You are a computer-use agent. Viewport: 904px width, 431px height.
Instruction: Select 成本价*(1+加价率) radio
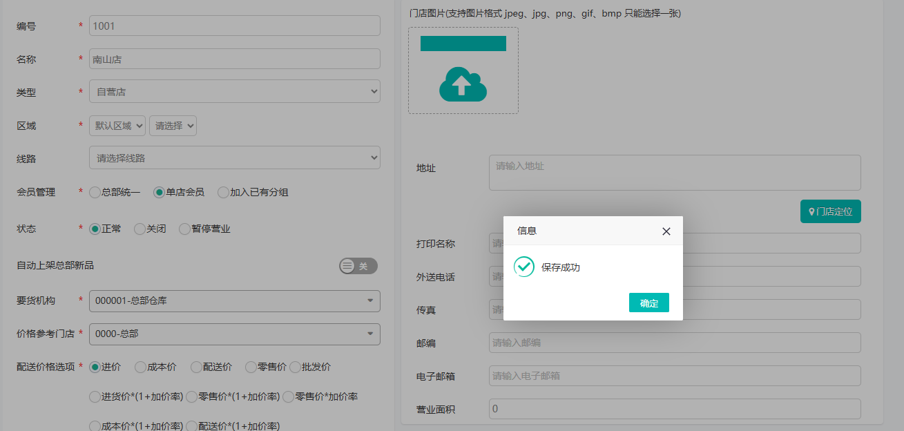pyautogui.click(x=95, y=426)
